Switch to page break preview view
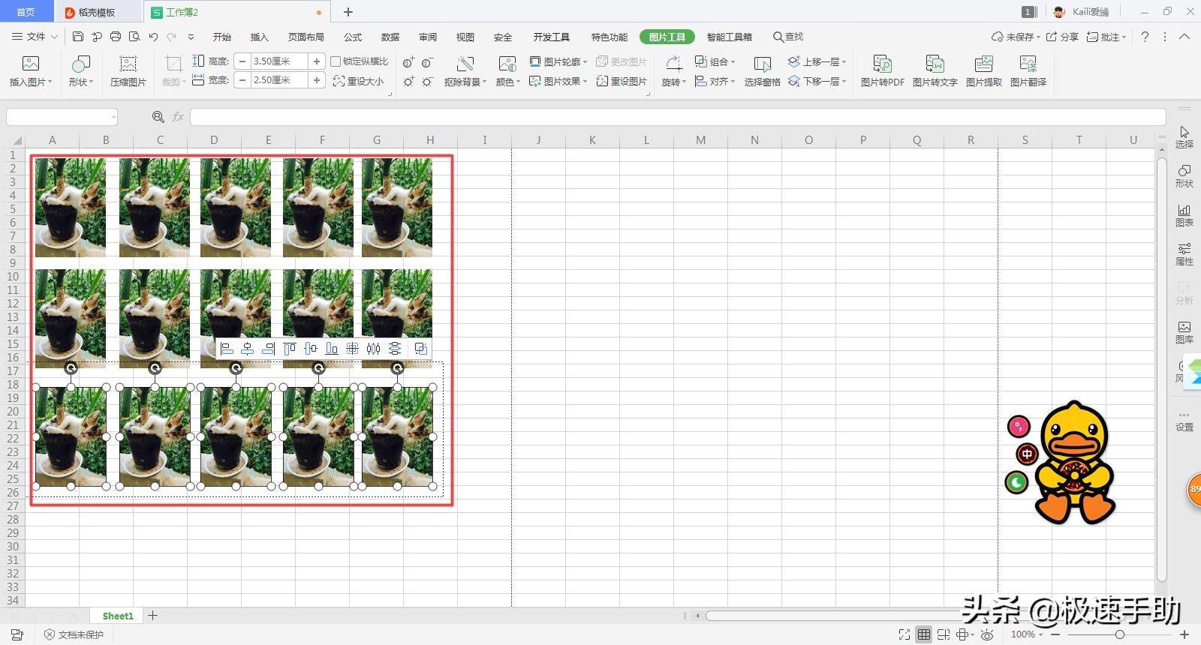Screen dimensions: 1201x645 [944, 634]
